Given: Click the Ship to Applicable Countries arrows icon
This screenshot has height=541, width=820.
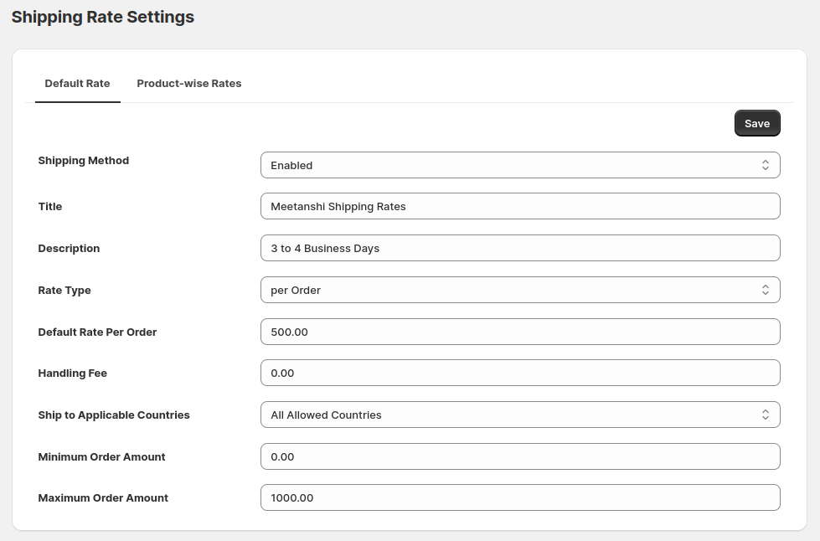Looking at the screenshot, I should (765, 415).
